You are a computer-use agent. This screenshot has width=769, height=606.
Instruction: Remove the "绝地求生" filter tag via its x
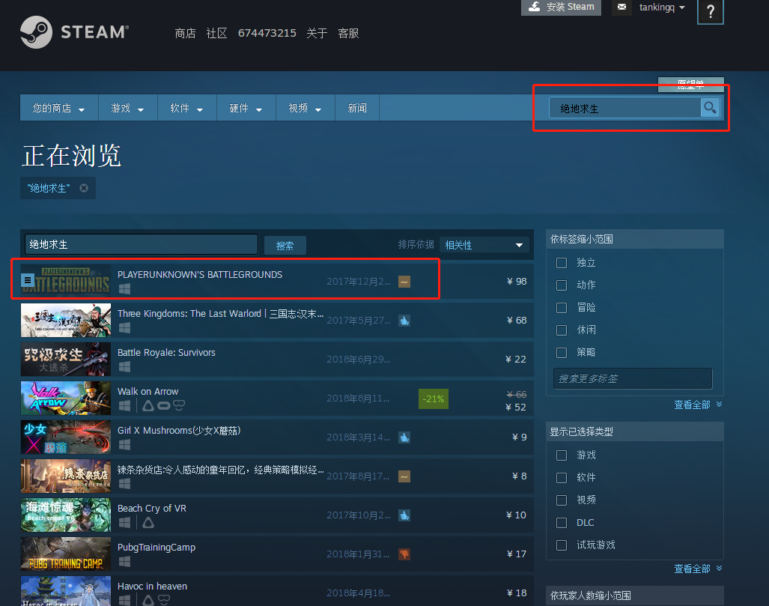coord(84,188)
